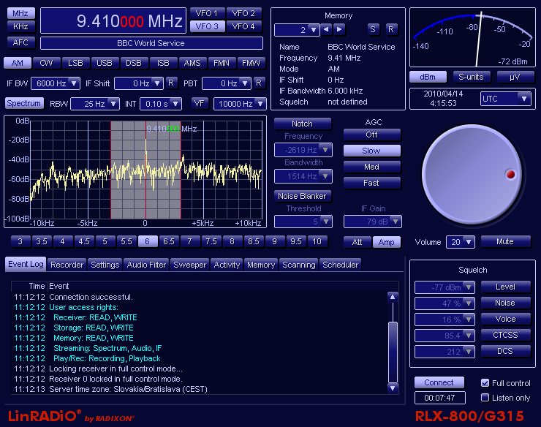Go to previous memory channel arrow
Image resolution: width=541 pixels, height=427 pixels.
point(326,29)
